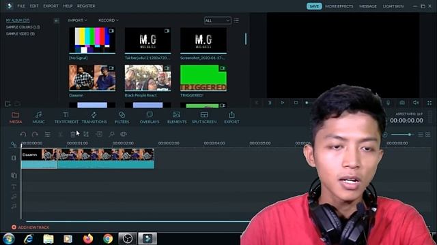
Task: Open the Edit menu
Action: (x=34, y=6)
